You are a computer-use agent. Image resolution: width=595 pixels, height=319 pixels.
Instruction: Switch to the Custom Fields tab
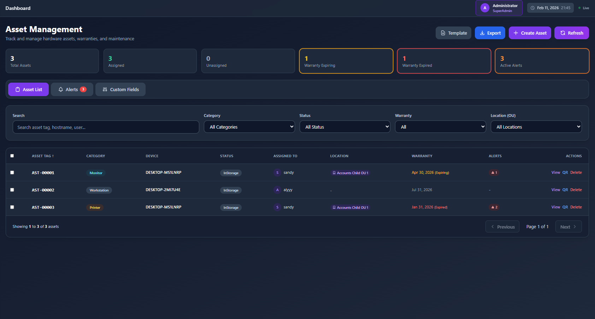click(x=120, y=89)
